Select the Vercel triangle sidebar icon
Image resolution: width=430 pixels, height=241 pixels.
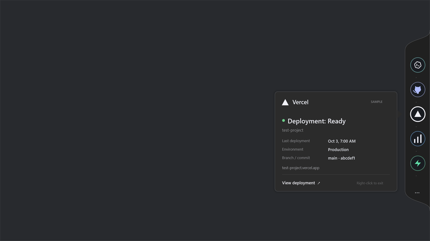click(418, 114)
